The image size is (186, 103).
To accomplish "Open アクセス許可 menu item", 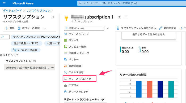I will coord(74,72).
